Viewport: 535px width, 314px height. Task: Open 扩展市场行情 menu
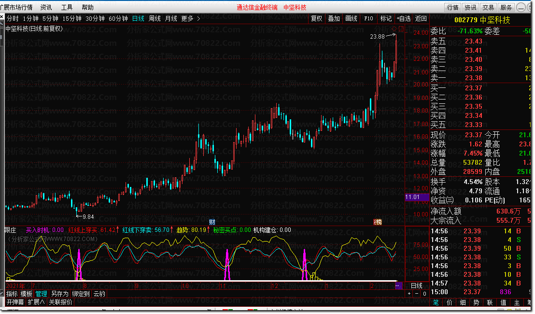[x=16, y=7]
